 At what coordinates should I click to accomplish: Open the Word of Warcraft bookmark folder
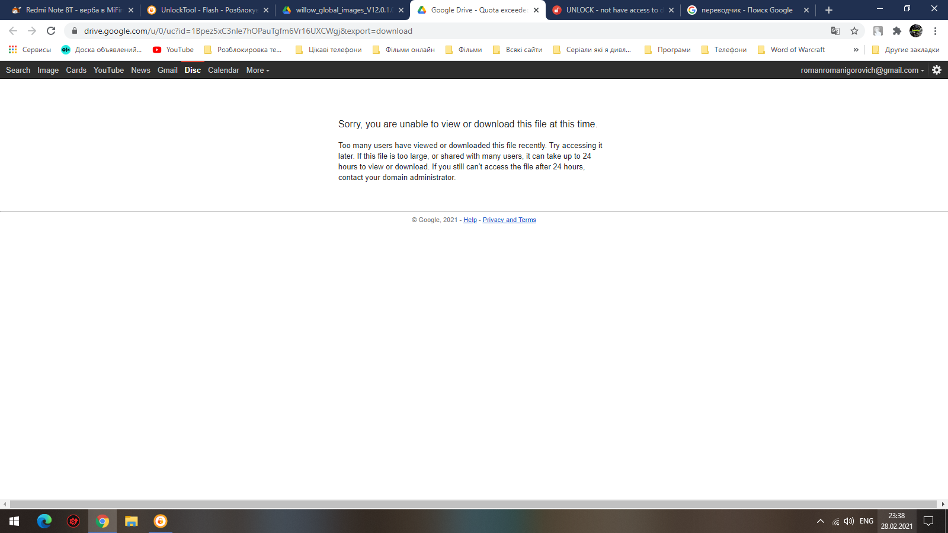point(791,50)
